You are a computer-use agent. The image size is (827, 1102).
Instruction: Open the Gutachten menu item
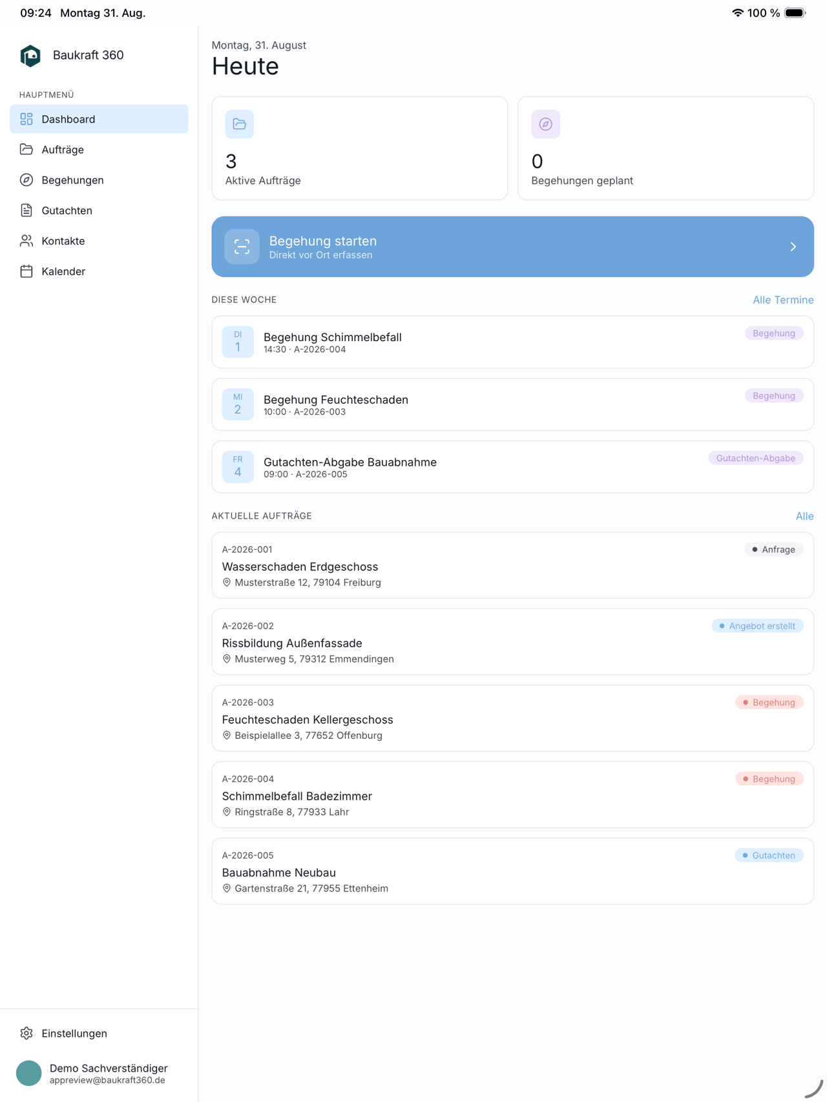pyautogui.click(x=99, y=210)
